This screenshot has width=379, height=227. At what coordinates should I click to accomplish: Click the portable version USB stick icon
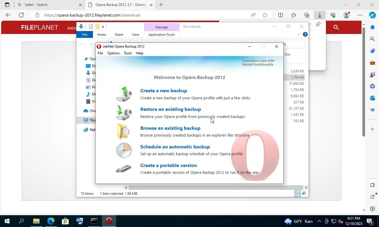coord(124,169)
